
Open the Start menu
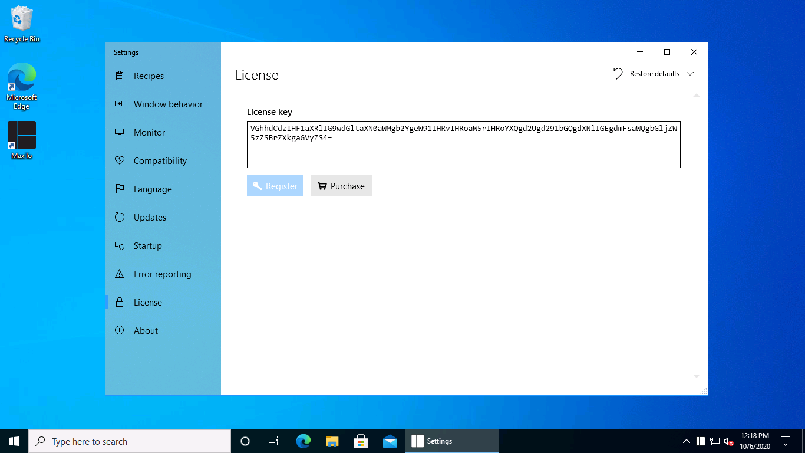click(x=13, y=441)
